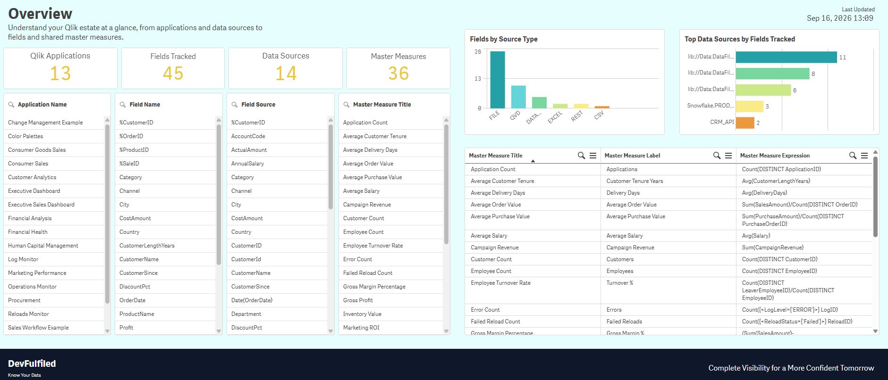
Task: Select the FILE bar in Fields by Source Type
Action: coord(498,80)
